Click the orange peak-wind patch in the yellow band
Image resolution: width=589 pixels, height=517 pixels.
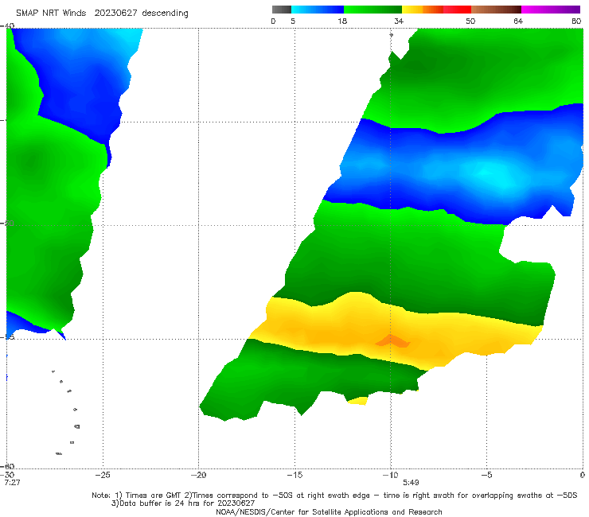(x=392, y=341)
